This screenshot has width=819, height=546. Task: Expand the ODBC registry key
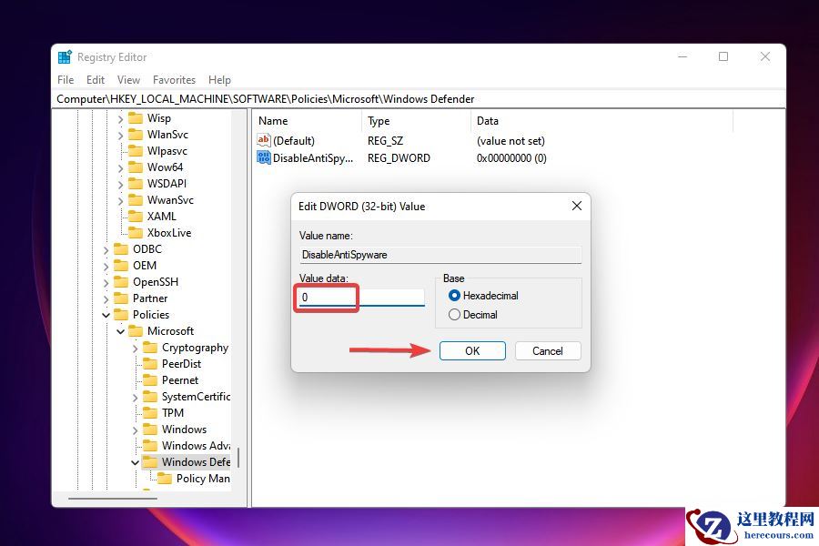(106, 248)
